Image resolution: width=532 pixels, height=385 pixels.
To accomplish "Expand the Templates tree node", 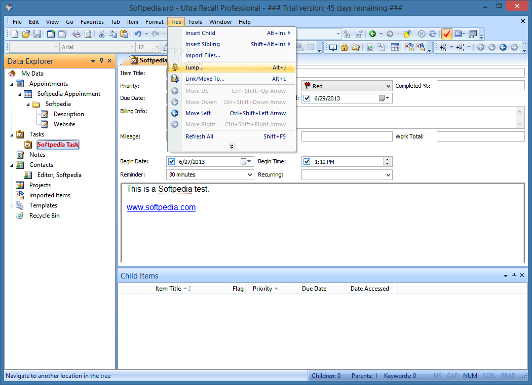I will [x=12, y=205].
